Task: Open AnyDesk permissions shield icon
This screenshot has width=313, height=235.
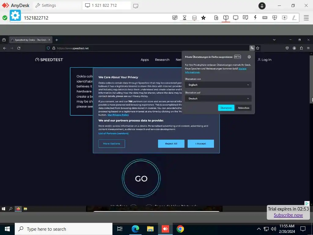Action: click(x=275, y=18)
